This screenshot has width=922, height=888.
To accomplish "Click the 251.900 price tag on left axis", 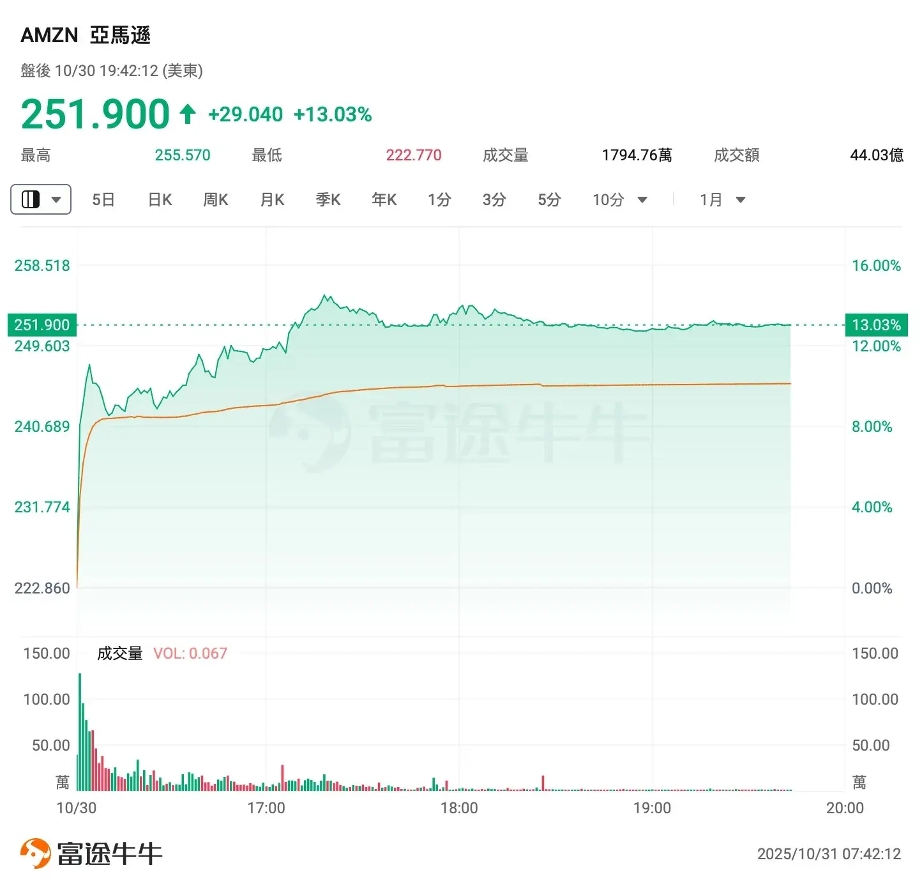I will (42, 325).
